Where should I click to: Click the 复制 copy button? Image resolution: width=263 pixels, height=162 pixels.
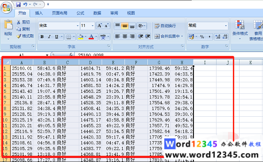click(23, 29)
